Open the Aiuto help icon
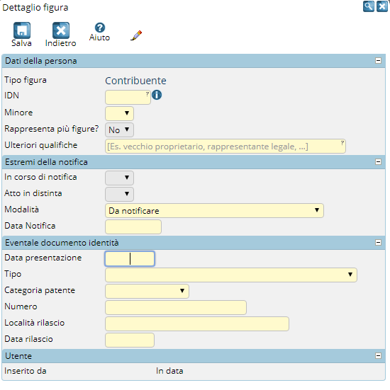Screen dimensions: 390x390 (x=100, y=28)
